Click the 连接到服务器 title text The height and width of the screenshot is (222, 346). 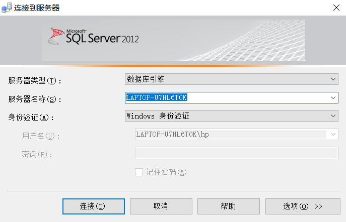[x=37, y=8]
